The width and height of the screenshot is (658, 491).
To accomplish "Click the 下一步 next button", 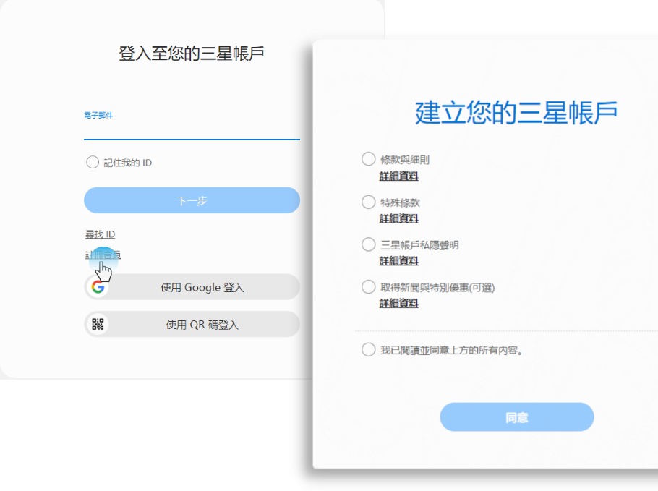I will (191, 200).
